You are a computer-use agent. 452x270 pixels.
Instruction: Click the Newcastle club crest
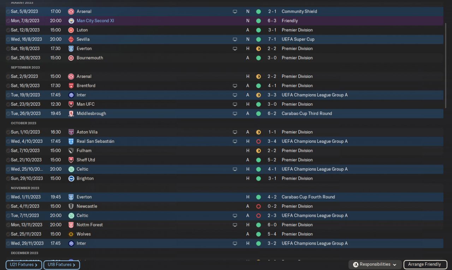pyautogui.click(x=71, y=206)
